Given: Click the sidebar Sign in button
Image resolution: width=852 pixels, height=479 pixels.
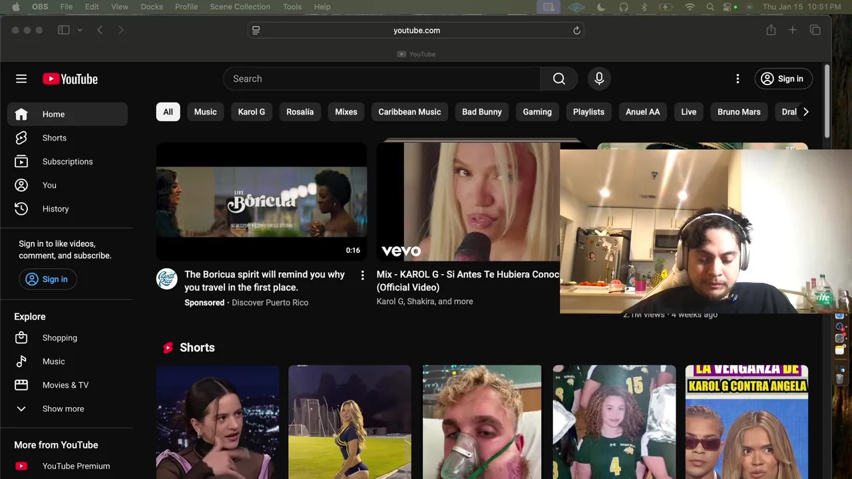Looking at the screenshot, I should click(x=47, y=279).
